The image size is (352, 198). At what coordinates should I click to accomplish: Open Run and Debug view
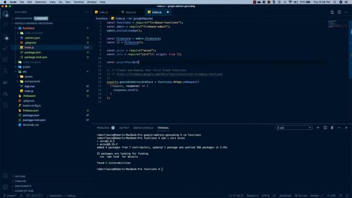pyautogui.click(x=5, y=48)
